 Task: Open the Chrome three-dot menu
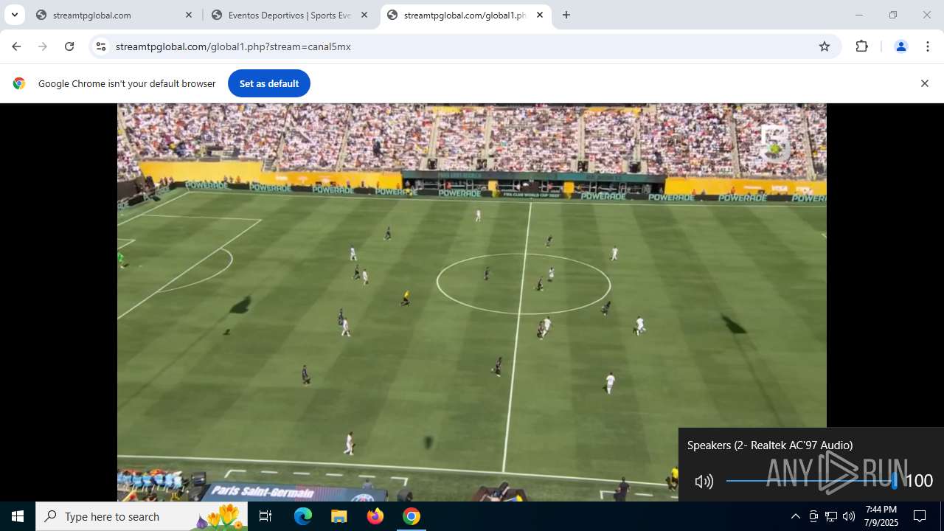click(927, 46)
